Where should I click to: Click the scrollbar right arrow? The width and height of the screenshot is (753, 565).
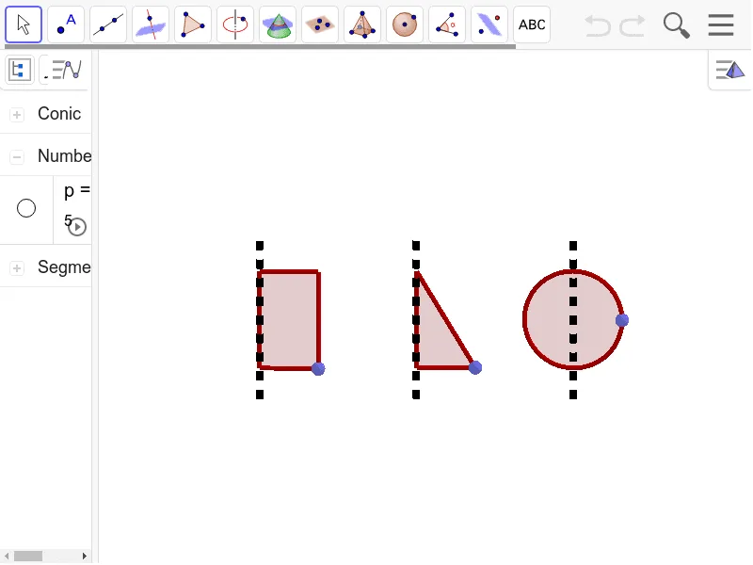click(x=85, y=556)
